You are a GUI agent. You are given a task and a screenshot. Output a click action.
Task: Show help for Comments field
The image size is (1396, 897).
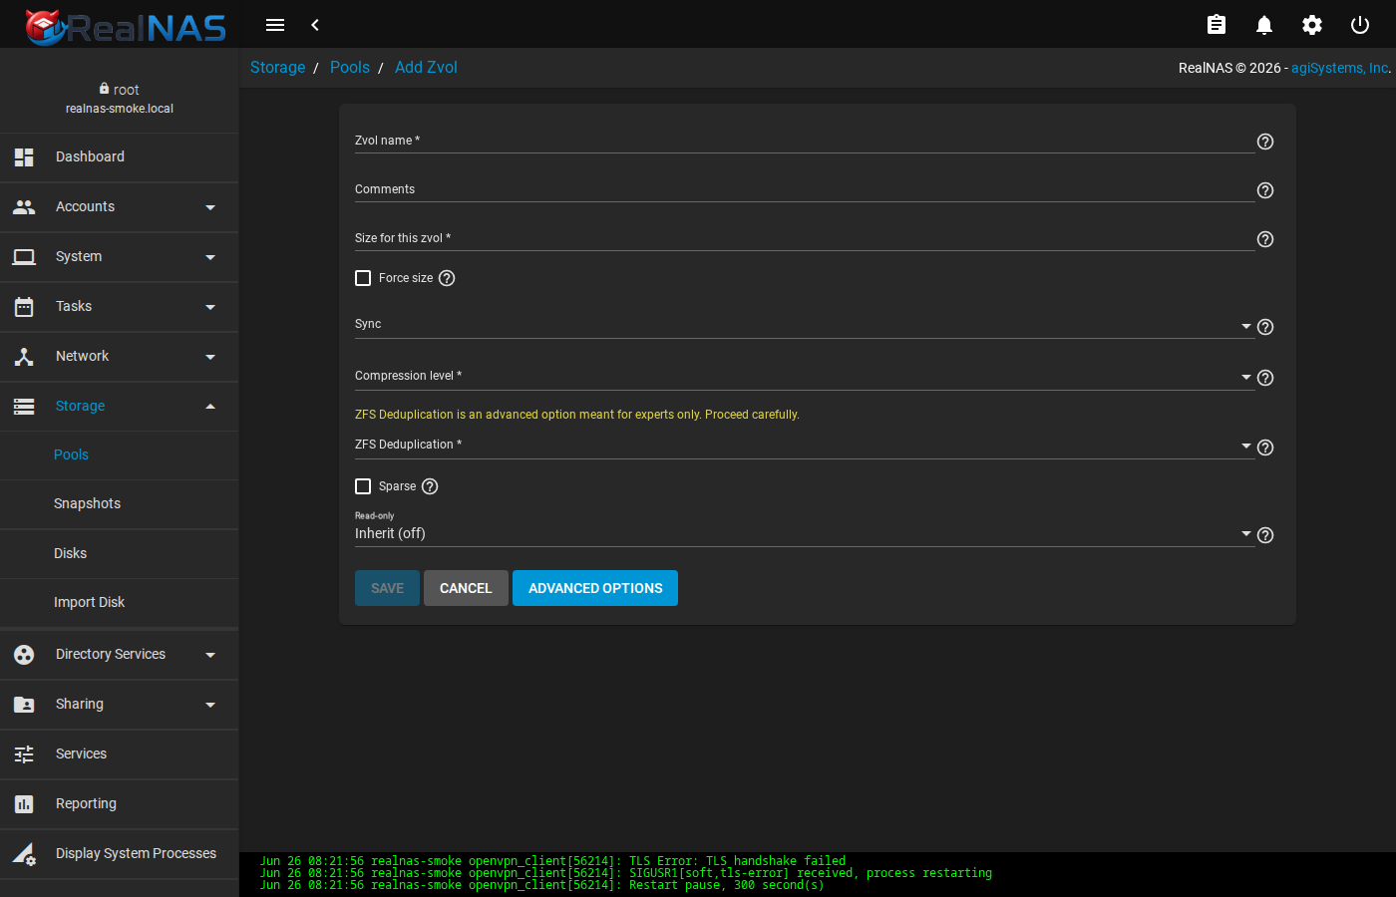click(1265, 190)
